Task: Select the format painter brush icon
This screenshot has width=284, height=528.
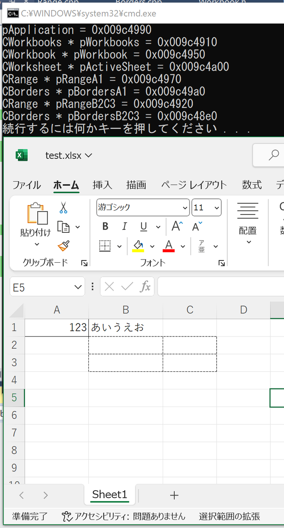Action: point(64,246)
